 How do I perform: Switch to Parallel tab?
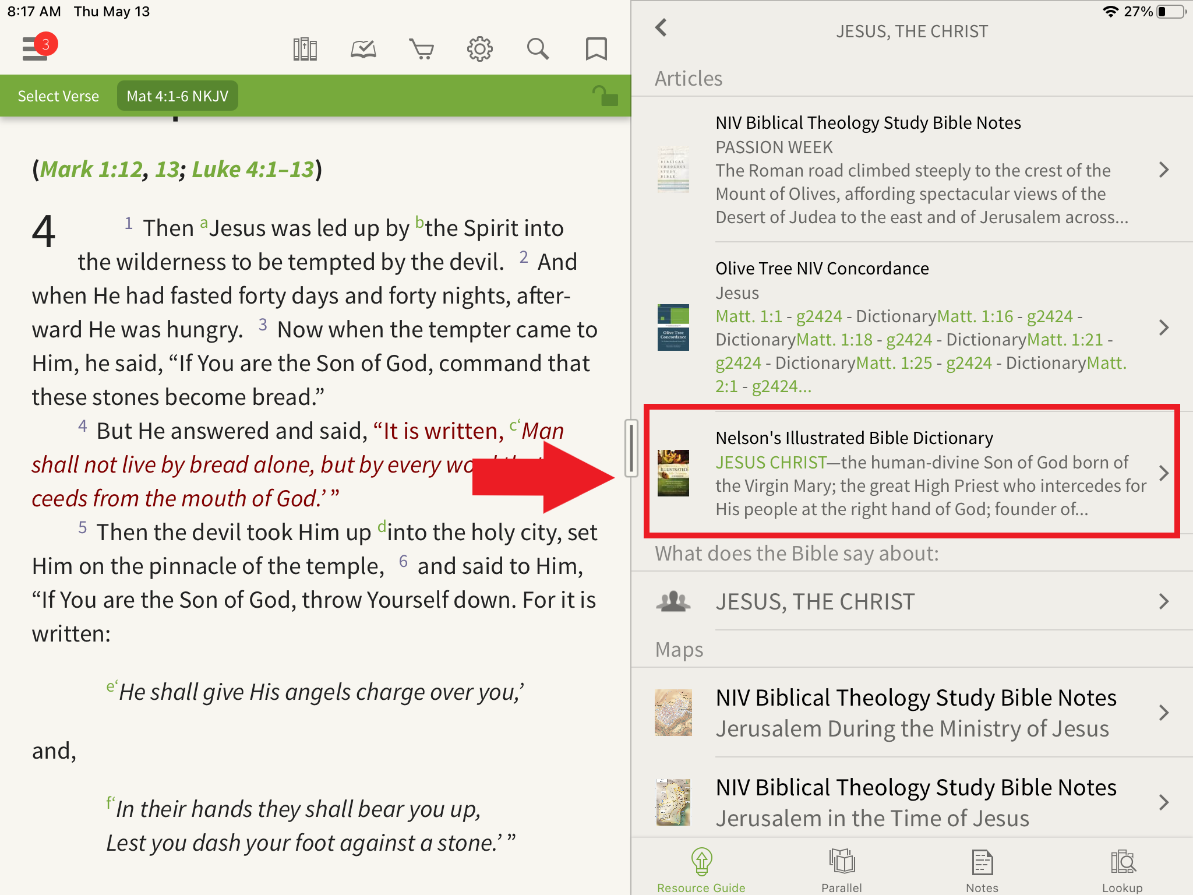click(842, 870)
